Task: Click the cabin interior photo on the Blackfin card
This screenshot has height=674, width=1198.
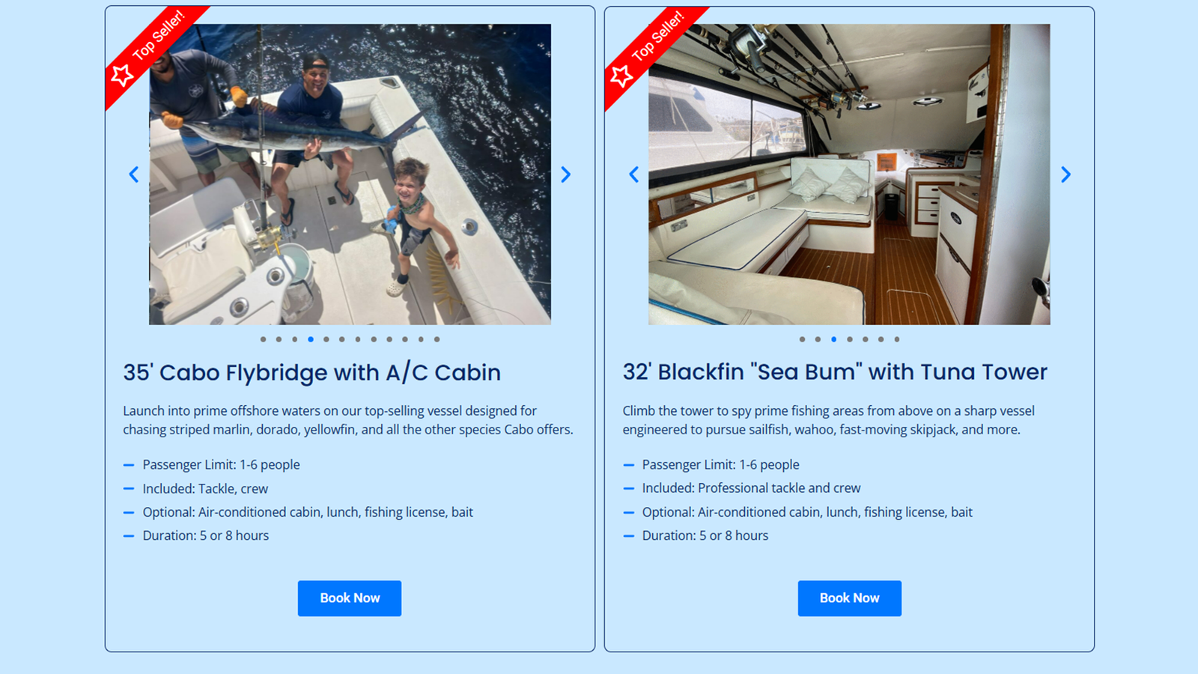Action: click(849, 174)
